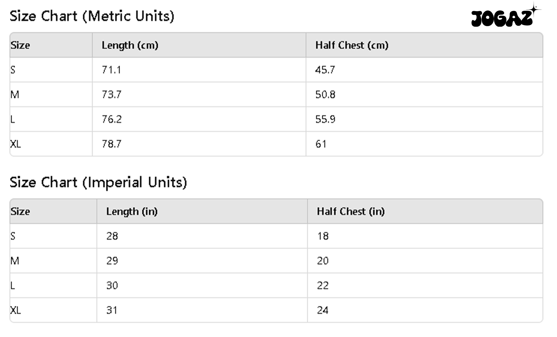Select the metric XL half chest value 61
This screenshot has width=557, height=337.
[321, 144]
